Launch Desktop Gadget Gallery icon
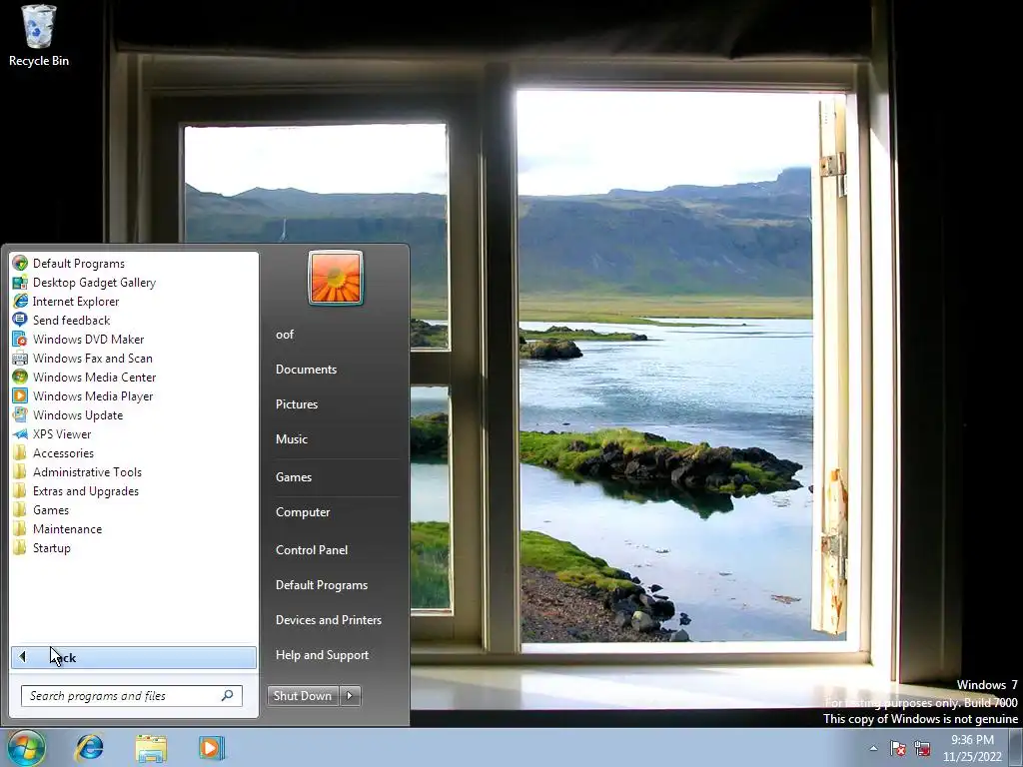This screenshot has height=767, width=1023. 20,283
